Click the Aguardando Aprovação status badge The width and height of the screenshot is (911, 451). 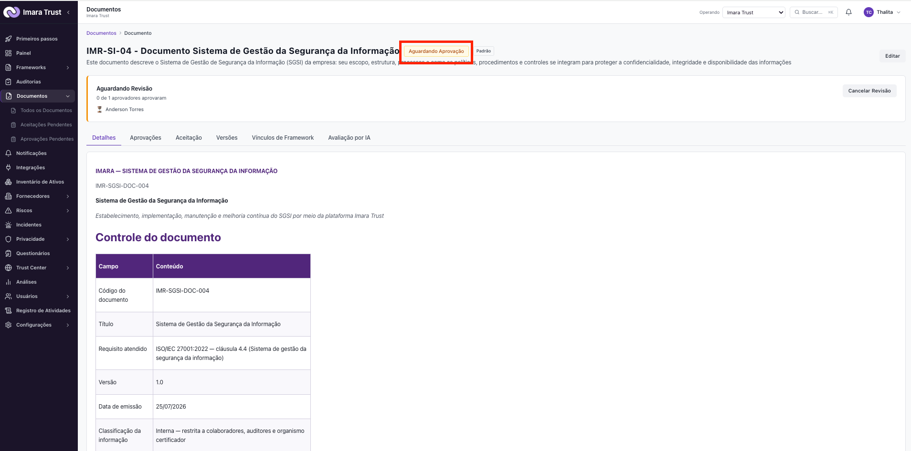(x=436, y=51)
